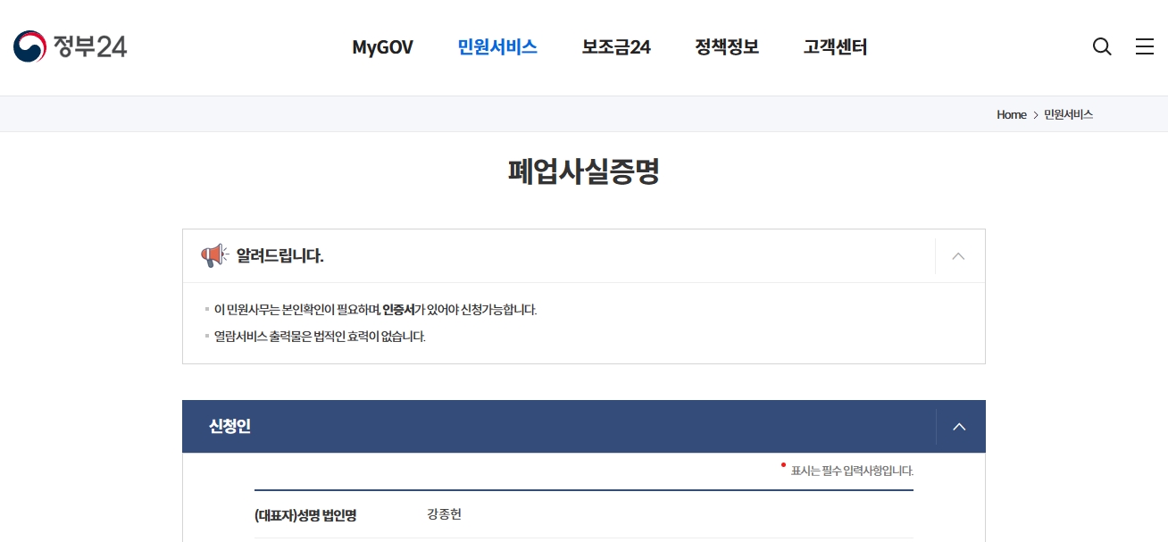Collapse the 신청인 section chevron
The image size is (1168, 542).
[x=959, y=427]
